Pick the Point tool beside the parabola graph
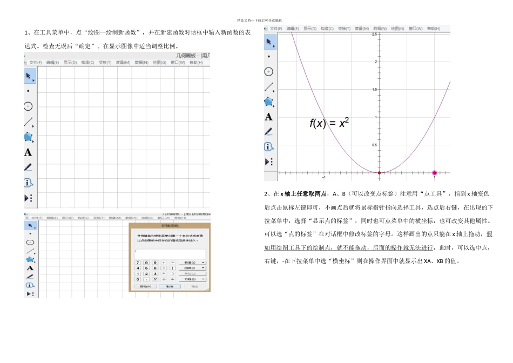 (x=269, y=56)
